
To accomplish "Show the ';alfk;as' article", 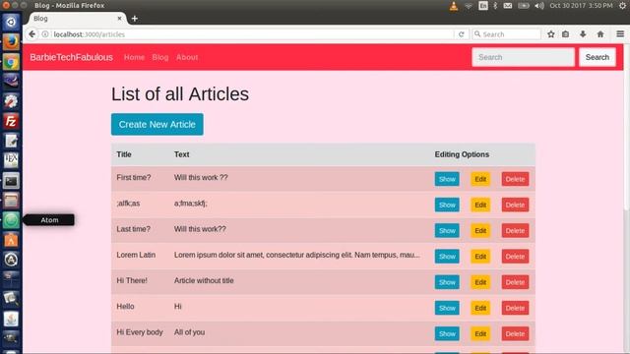I will pos(447,205).
